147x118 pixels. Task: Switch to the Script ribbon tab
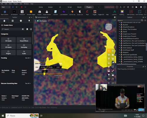click(x=70, y=7)
